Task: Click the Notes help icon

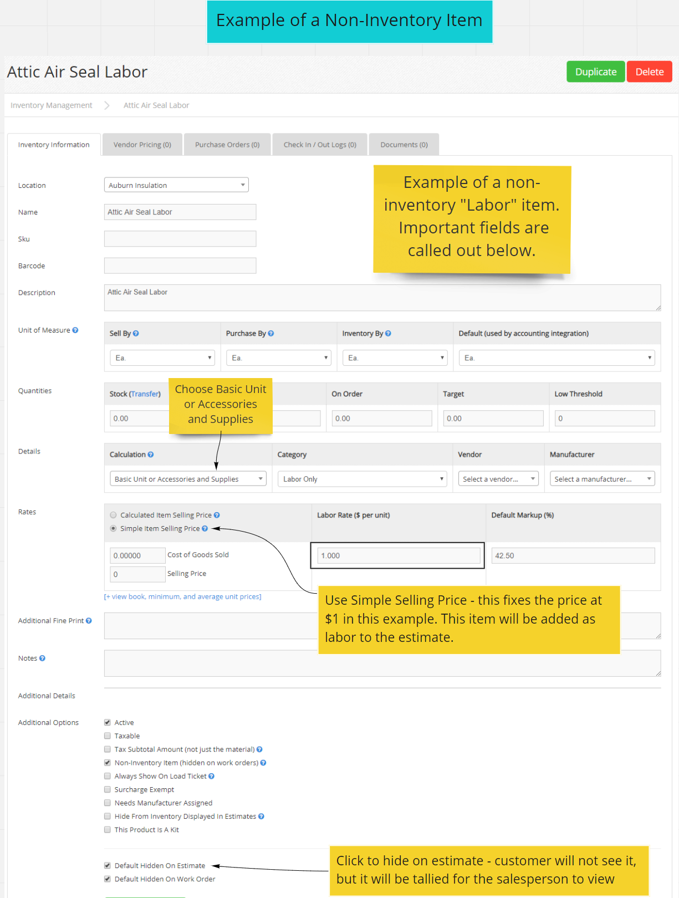Action: (x=42, y=659)
